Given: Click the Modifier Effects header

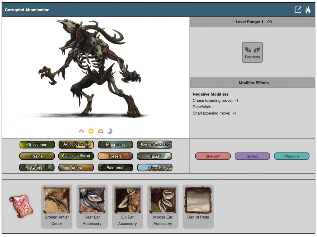Looking at the screenshot, I should [253, 83].
